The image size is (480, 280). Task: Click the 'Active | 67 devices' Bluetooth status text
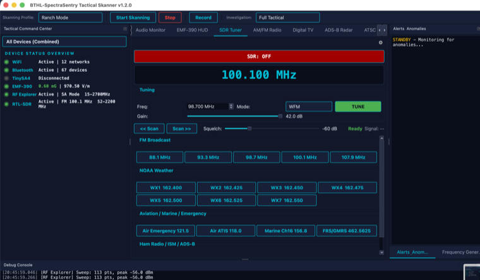(x=63, y=70)
